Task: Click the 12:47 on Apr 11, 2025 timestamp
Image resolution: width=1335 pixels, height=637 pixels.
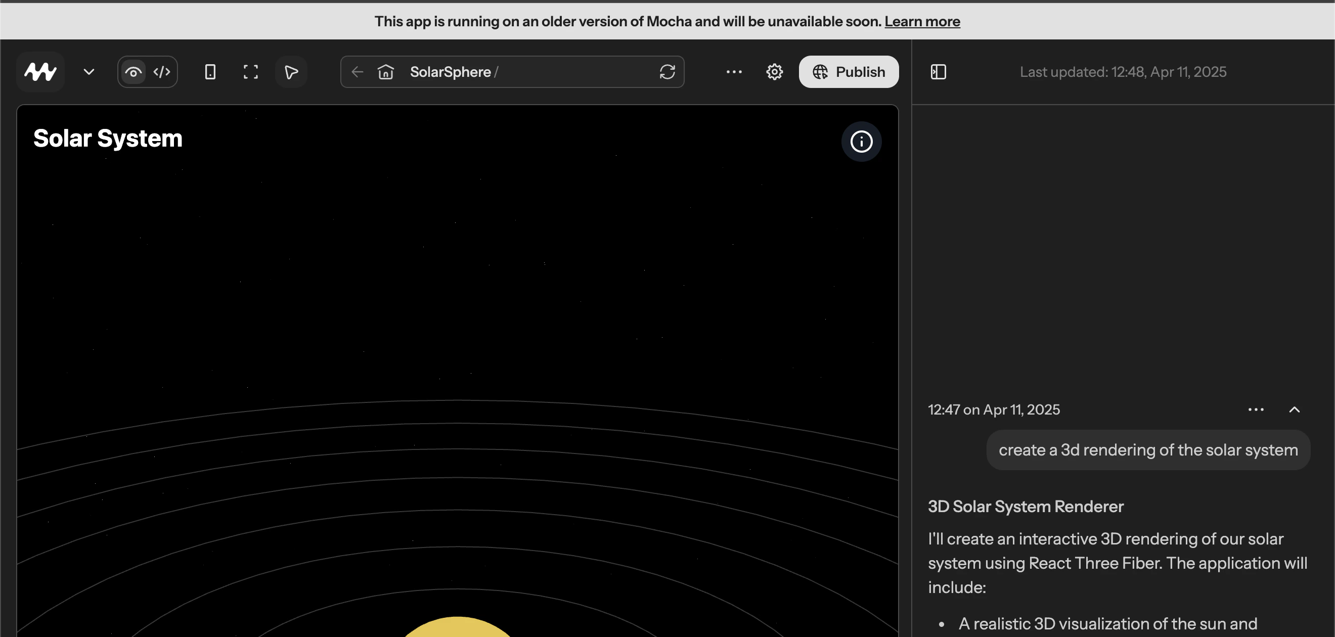Action: (994, 409)
